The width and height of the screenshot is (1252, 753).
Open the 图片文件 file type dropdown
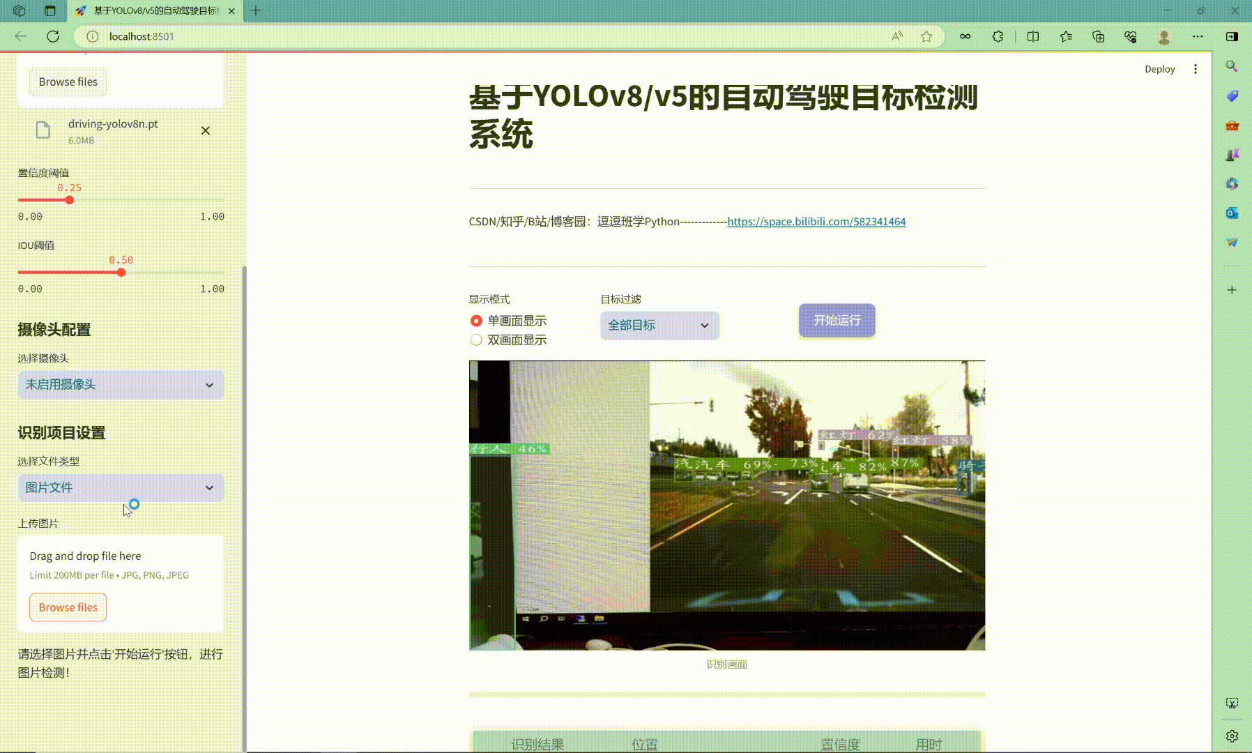[x=120, y=487]
